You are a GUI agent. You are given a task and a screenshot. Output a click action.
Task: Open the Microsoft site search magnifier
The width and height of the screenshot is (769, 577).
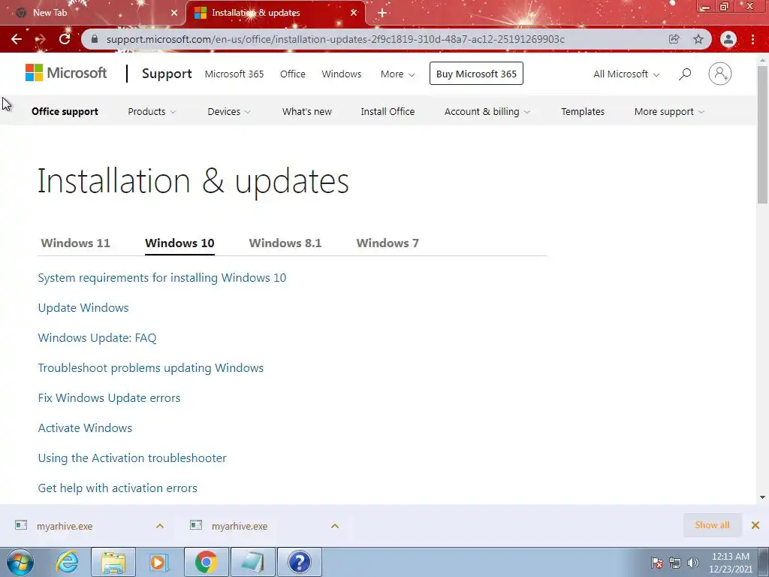tap(685, 74)
